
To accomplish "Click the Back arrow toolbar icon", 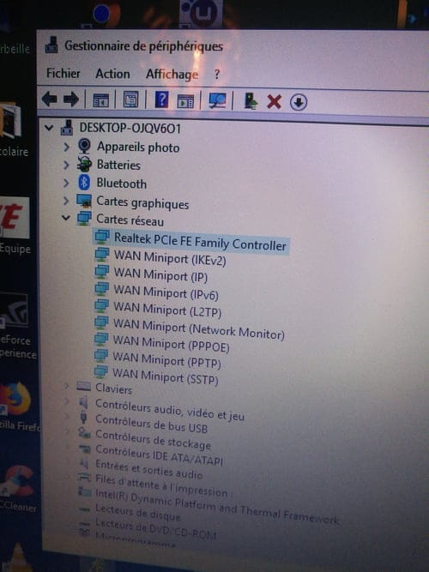I will (x=49, y=99).
